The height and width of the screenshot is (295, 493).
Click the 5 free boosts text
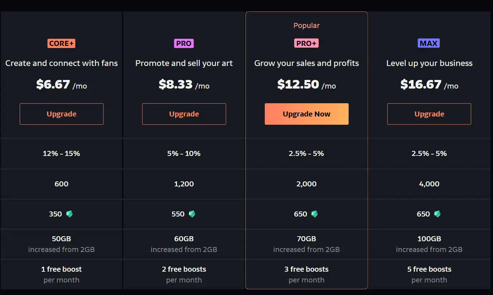(429, 269)
